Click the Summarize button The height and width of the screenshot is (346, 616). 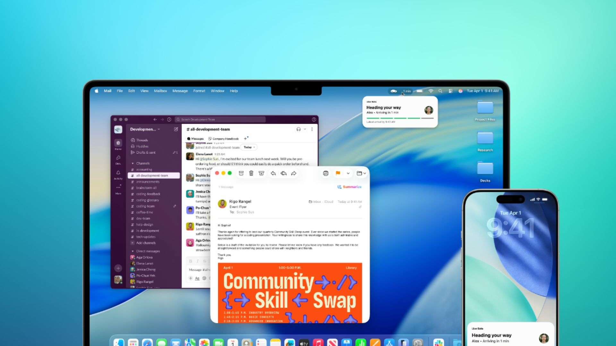349,187
